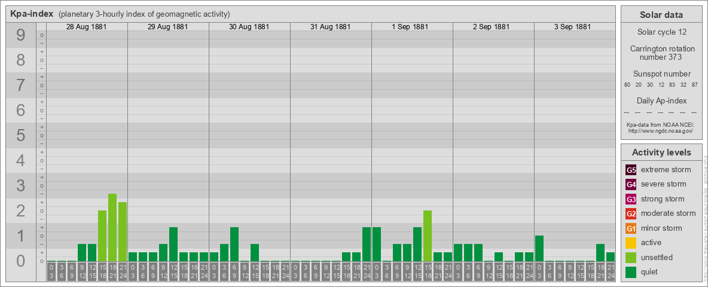Select the 1 Sep 1881 date header

[x=410, y=27]
